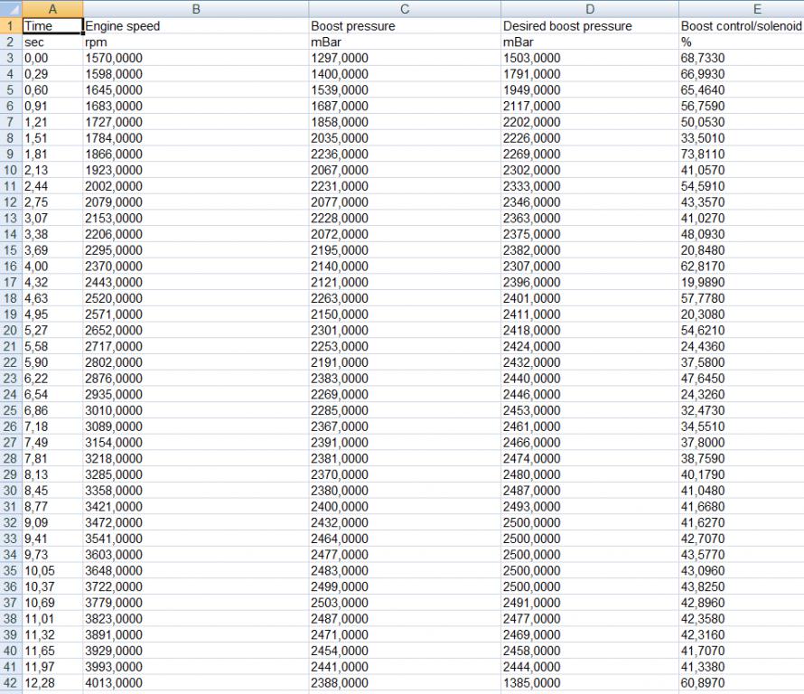Viewport: 804px width, 694px height.
Task: Select engine speed cell 4013,0000
Action: coord(194,683)
